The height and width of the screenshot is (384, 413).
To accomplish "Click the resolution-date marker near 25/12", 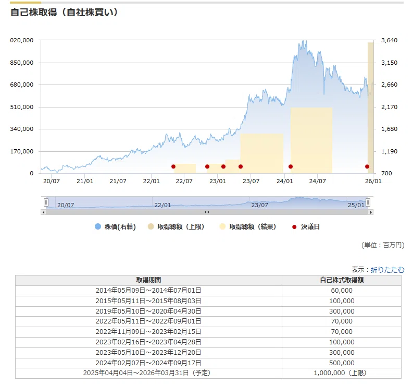I will point(367,166).
